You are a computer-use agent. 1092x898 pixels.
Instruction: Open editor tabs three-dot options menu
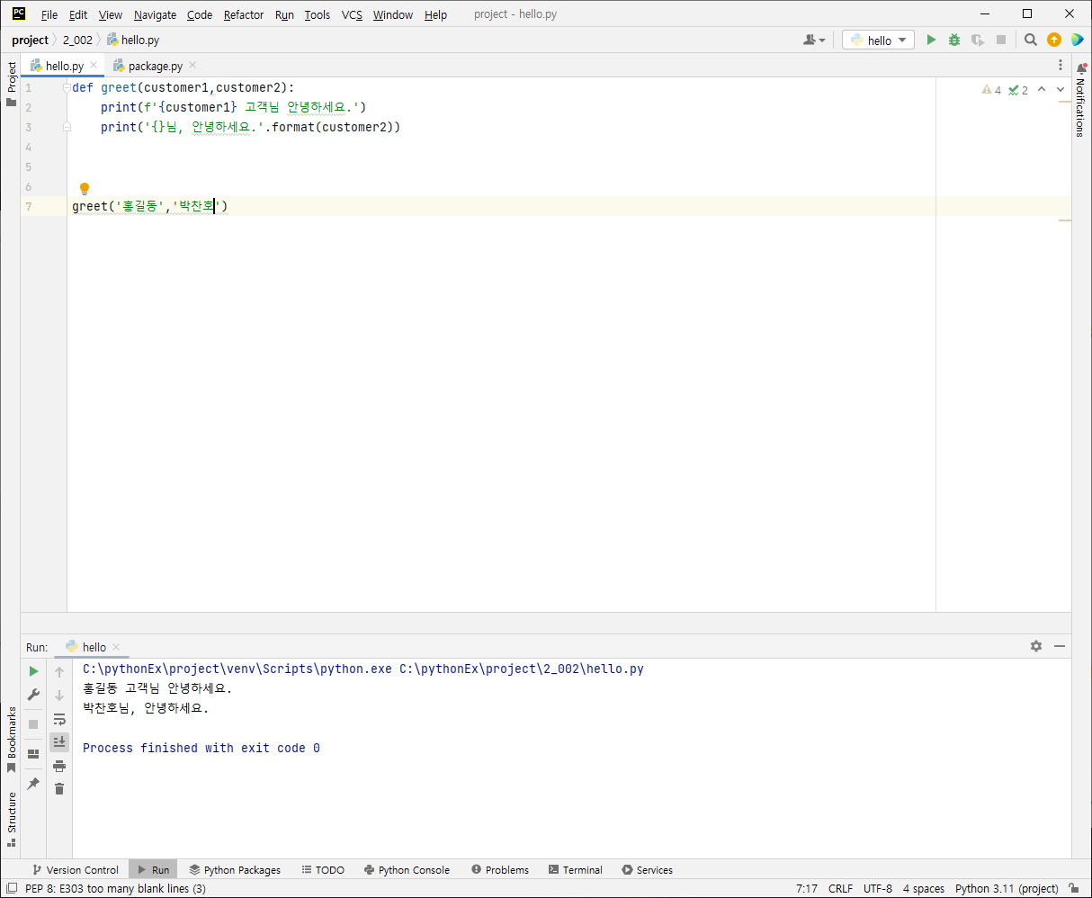tap(1061, 66)
